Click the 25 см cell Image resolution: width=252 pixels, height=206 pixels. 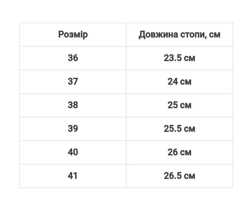click(179, 105)
